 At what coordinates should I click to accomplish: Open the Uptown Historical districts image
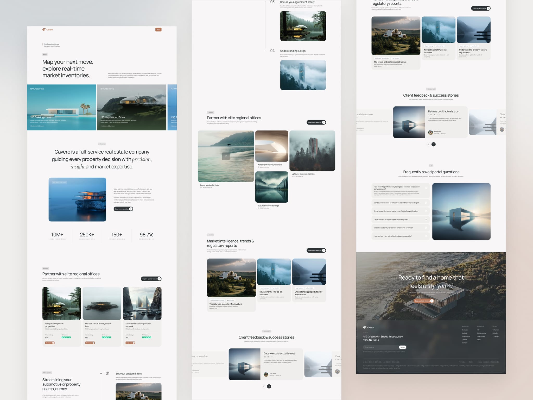(x=312, y=151)
